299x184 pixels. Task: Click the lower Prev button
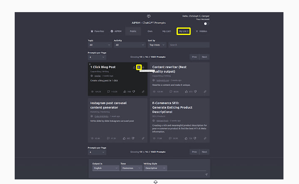pyautogui.click(x=194, y=152)
